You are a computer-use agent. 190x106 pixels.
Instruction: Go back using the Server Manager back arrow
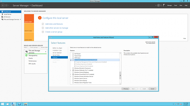coord(3,5)
